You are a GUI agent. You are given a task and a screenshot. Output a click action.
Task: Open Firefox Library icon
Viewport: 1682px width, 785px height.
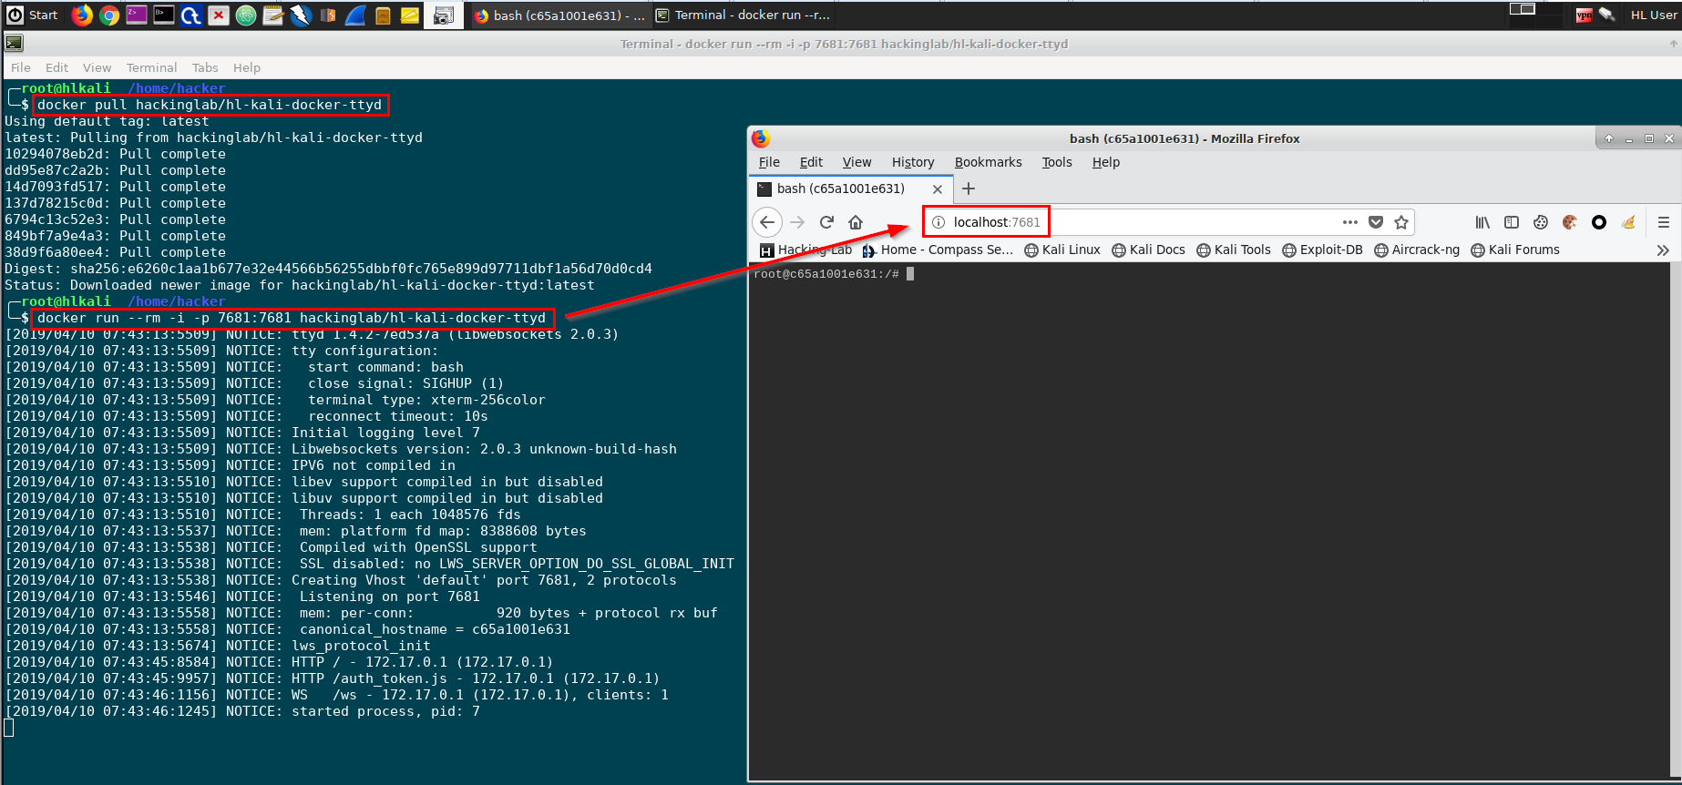tap(1482, 222)
